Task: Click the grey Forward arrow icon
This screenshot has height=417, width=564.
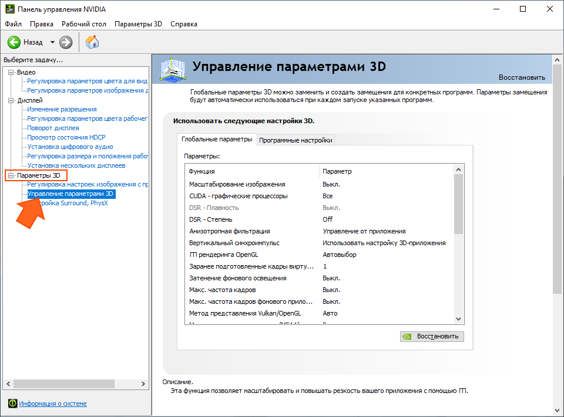Action: [x=66, y=42]
